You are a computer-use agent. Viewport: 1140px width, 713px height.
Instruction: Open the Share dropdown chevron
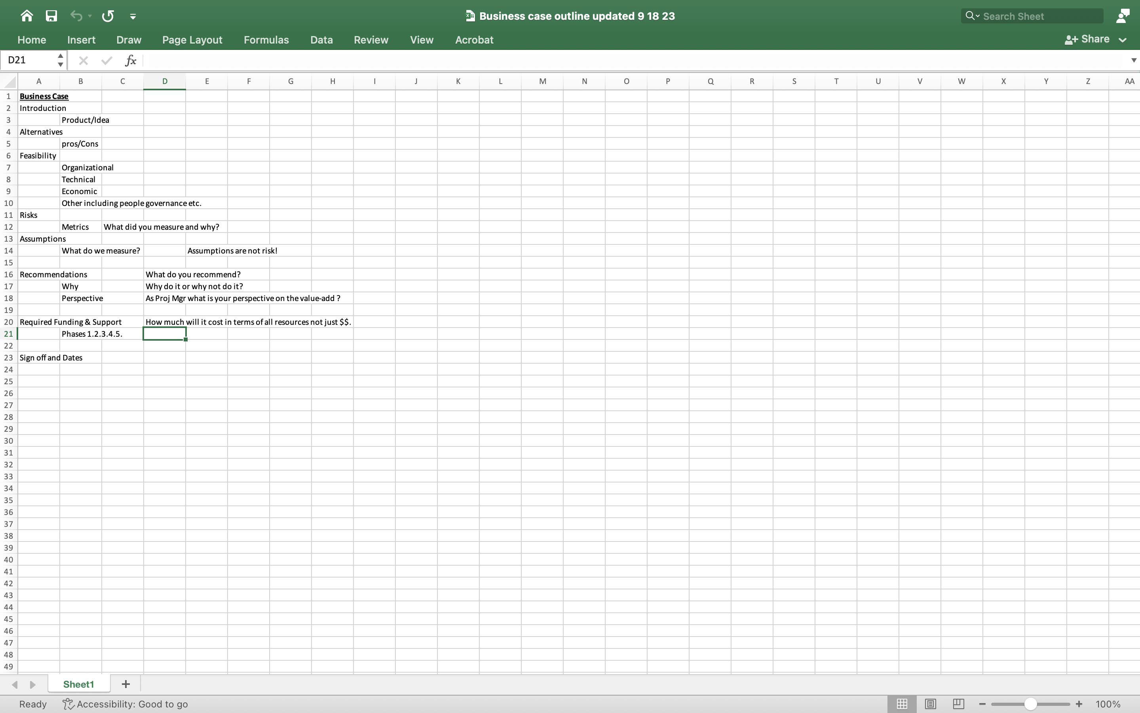click(x=1123, y=40)
